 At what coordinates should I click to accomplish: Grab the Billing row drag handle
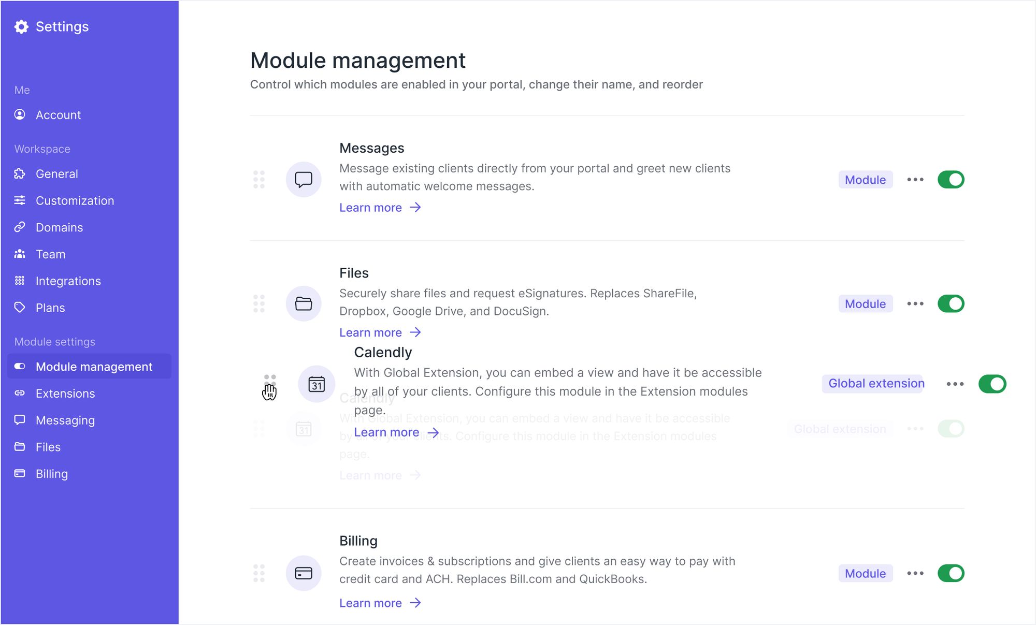259,573
